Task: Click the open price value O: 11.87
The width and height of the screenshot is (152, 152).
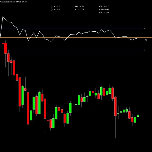Action: click(55, 6)
